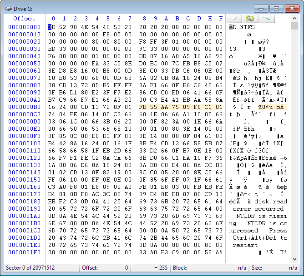The image size is (304, 276).
Task: Select offset row 000000B0 label
Action: 24,107
